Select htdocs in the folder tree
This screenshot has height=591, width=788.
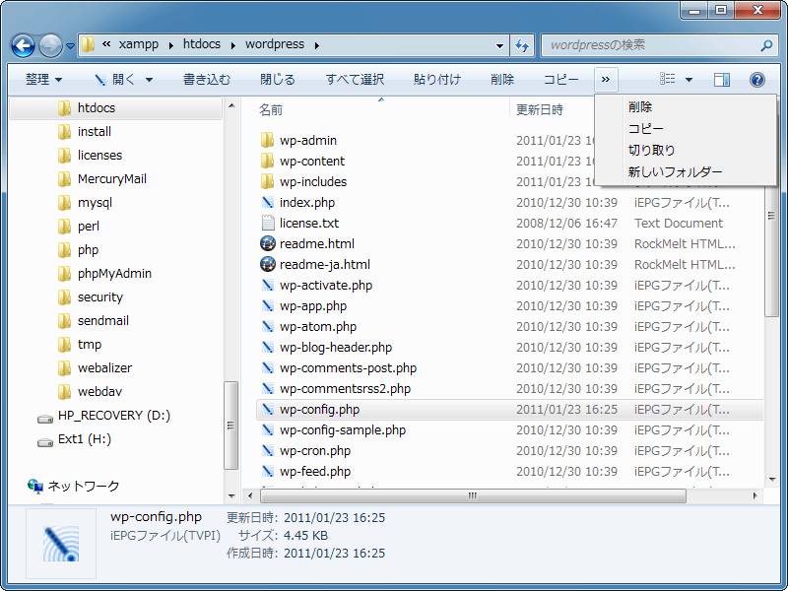[x=115, y=108]
